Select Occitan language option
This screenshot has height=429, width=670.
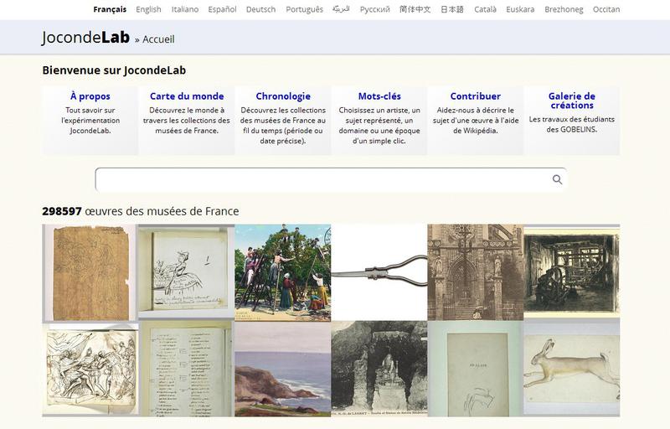pyautogui.click(x=606, y=10)
